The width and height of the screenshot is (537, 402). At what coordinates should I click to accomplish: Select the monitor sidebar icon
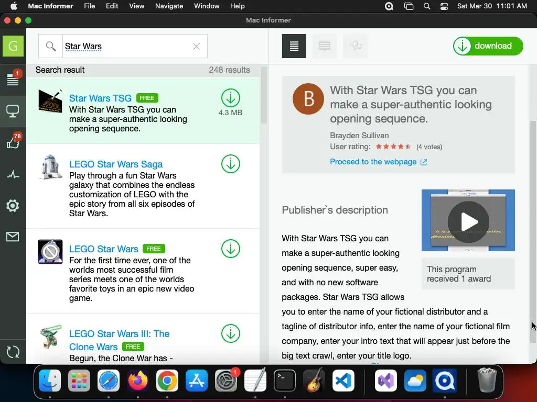13,111
